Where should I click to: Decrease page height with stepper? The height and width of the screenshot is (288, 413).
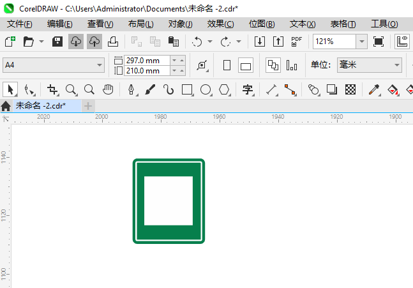point(174,71)
